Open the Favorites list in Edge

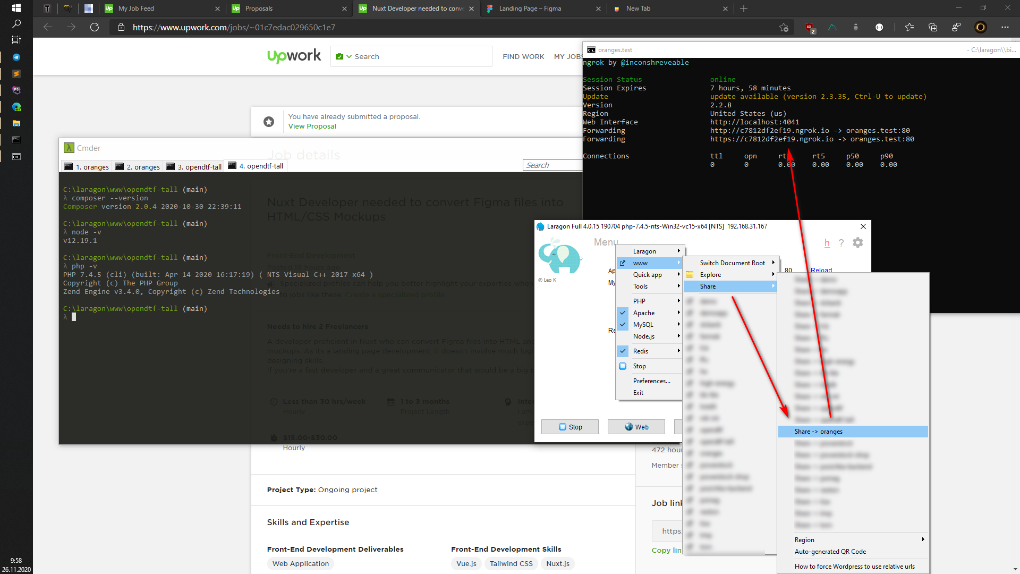click(909, 27)
